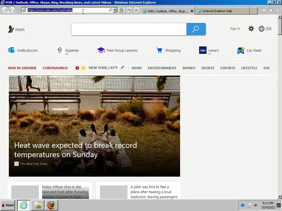Open the MONEY menu item
282x211 pixels.
189,68
